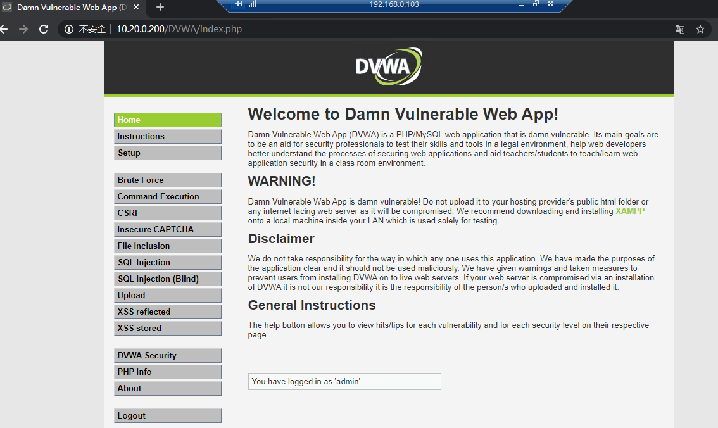Select the Upload menu entry
718x428 pixels.
[168, 295]
